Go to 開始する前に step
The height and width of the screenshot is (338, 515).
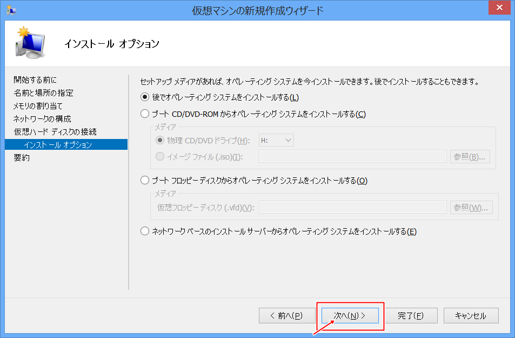click(35, 80)
